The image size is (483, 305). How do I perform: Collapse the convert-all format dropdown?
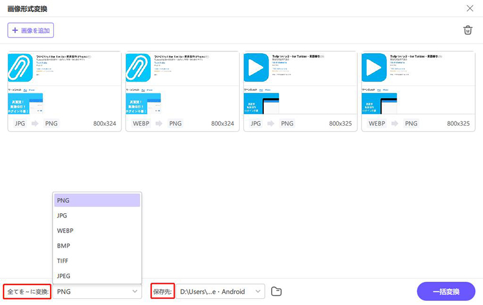pyautogui.click(x=135, y=292)
